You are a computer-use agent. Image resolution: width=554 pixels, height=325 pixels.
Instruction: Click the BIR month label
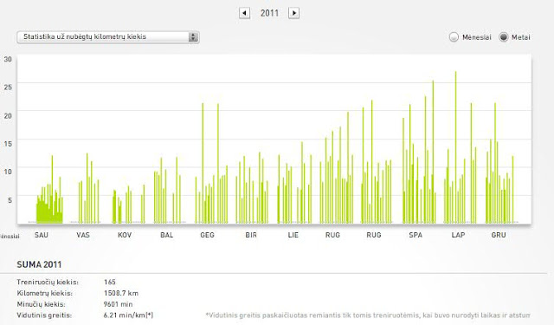pyautogui.click(x=251, y=235)
